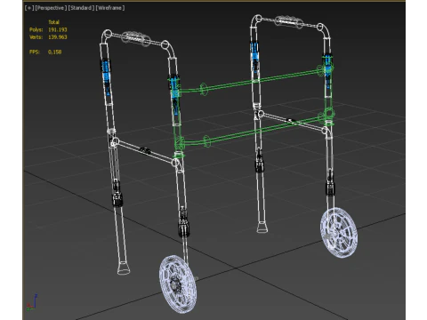Click the Polys count value 191.193

[58, 29]
